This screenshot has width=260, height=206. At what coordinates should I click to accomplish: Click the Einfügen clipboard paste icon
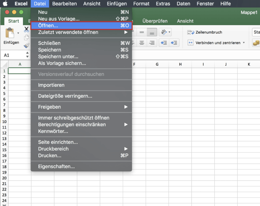10,33
